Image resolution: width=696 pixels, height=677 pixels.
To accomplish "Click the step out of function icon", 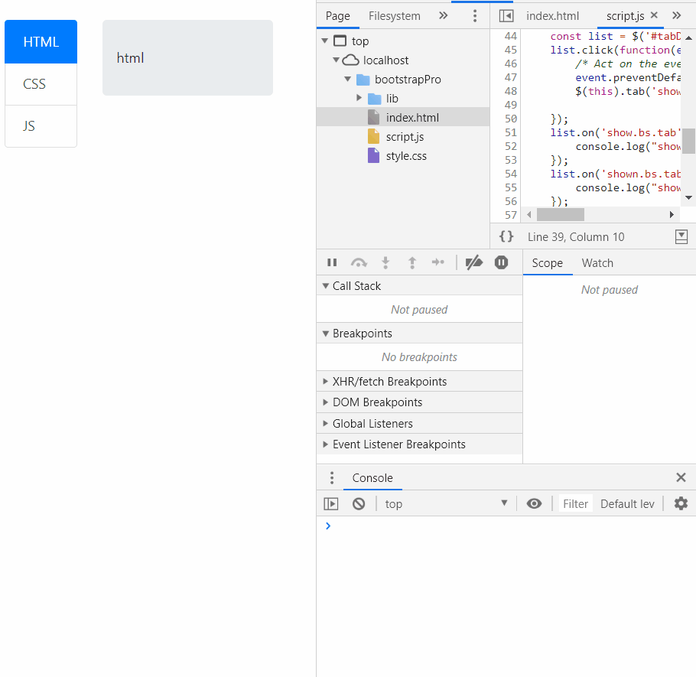I will (412, 262).
